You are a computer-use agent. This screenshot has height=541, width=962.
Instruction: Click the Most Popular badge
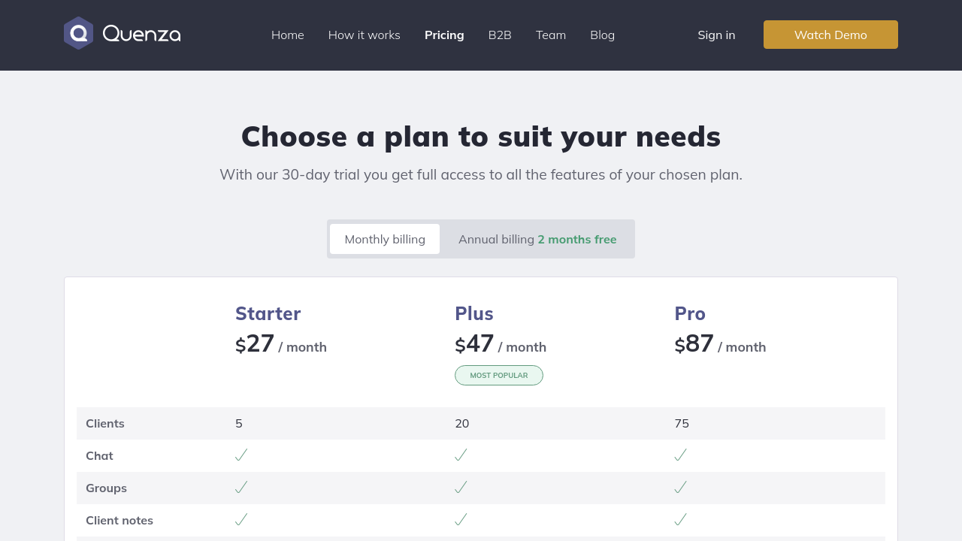(x=499, y=375)
